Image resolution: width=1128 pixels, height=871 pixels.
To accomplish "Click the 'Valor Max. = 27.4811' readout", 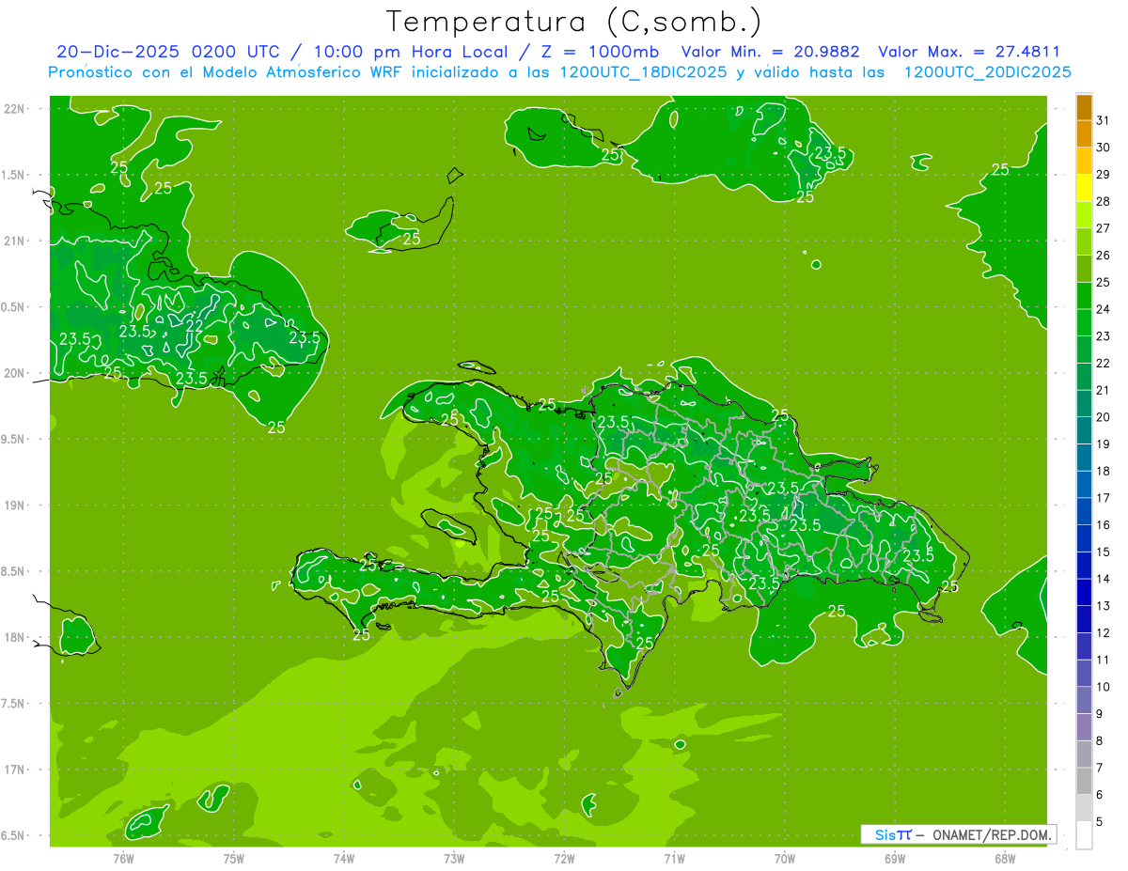I will tap(969, 53).
